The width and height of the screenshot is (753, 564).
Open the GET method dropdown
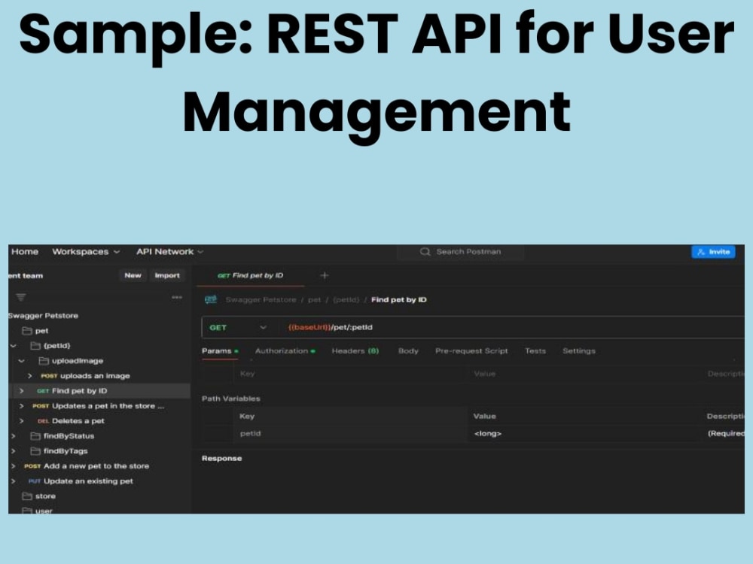click(x=238, y=328)
